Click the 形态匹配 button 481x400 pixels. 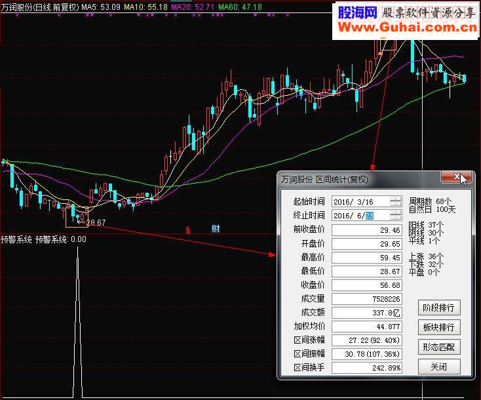pos(439,347)
